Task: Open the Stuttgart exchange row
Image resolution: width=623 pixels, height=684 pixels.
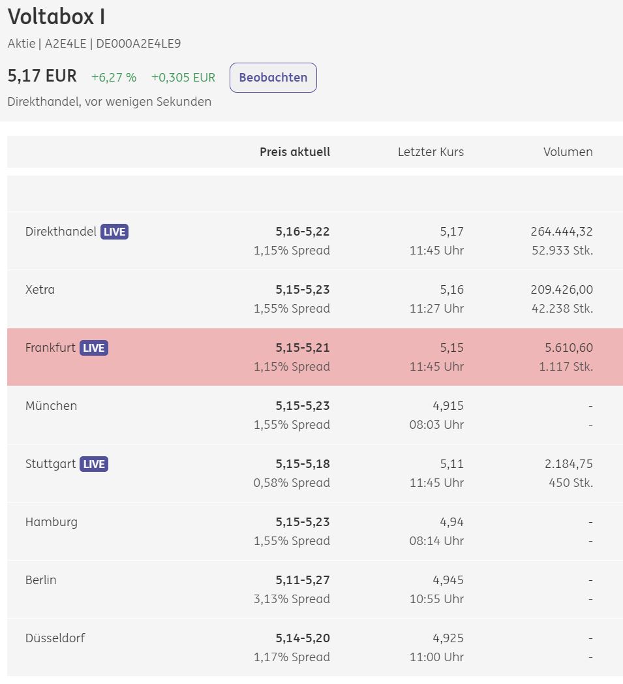Action: point(49,464)
